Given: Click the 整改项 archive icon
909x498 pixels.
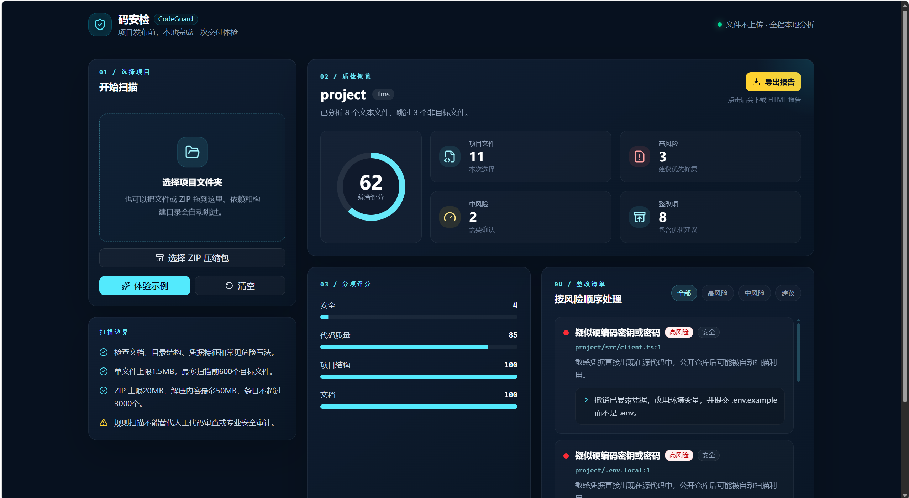Looking at the screenshot, I should pos(639,217).
